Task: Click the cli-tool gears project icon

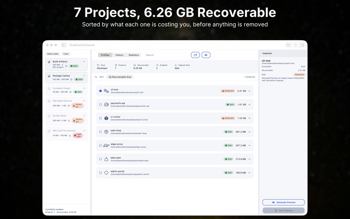Action: [x=106, y=91]
